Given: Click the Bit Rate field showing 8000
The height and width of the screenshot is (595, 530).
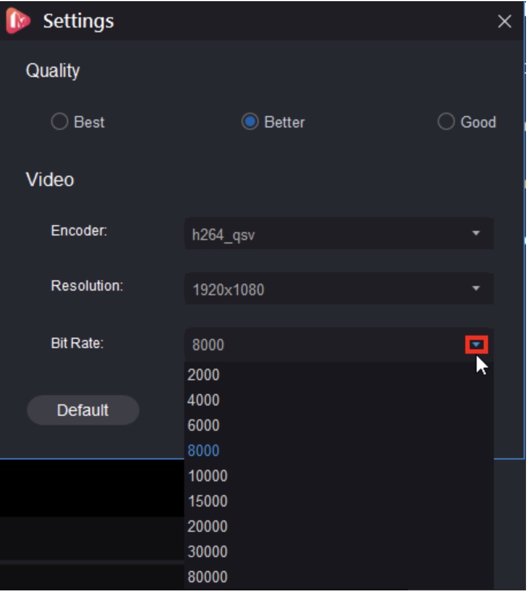Looking at the screenshot, I should 340,346.
